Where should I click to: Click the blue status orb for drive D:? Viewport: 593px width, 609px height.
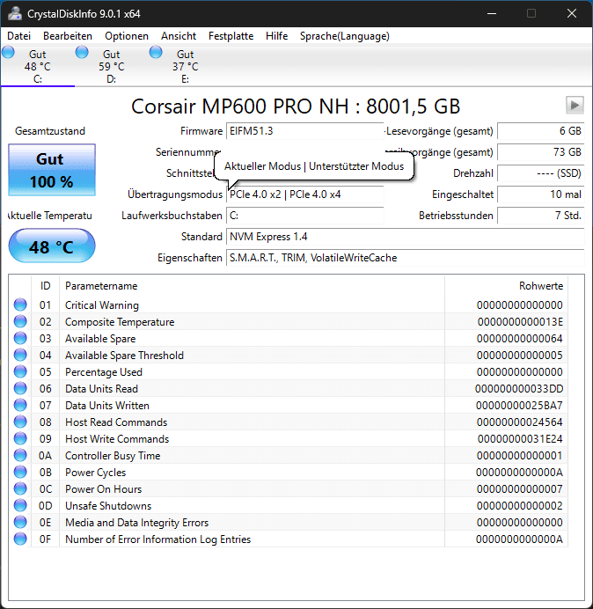point(82,52)
